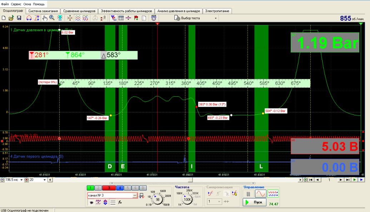Open the Файл menu
This screenshot has height=212, width=370.
(x=5, y=4)
